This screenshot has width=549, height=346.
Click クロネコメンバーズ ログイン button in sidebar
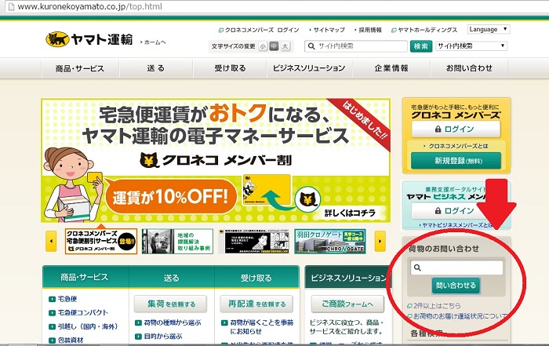pos(456,129)
